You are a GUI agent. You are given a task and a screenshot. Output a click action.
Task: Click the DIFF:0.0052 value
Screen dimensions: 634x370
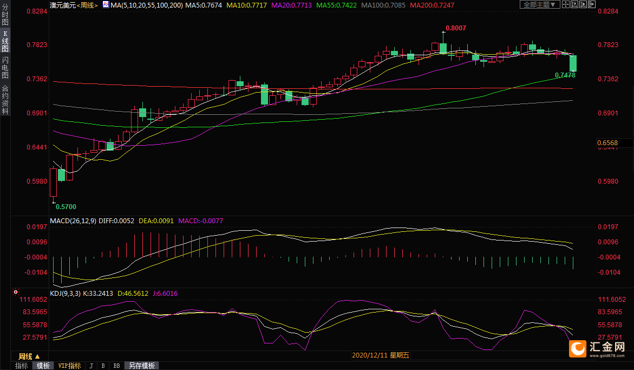pyautogui.click(x=116, y=221)
